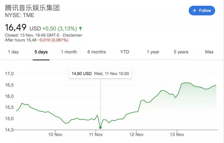Click the 12 Nov axis label
This screenshot has width=224, height=143.
pos(136,134)
